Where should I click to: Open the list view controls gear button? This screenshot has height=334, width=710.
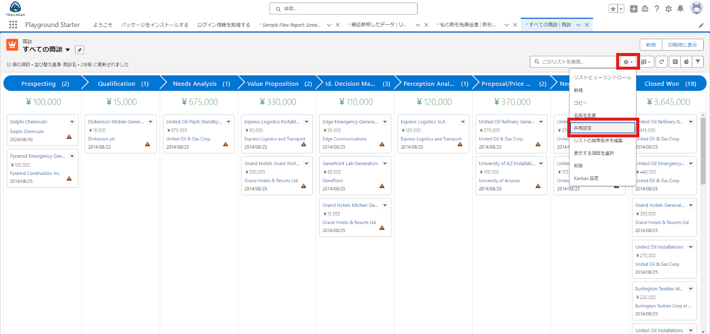point(628,62)
